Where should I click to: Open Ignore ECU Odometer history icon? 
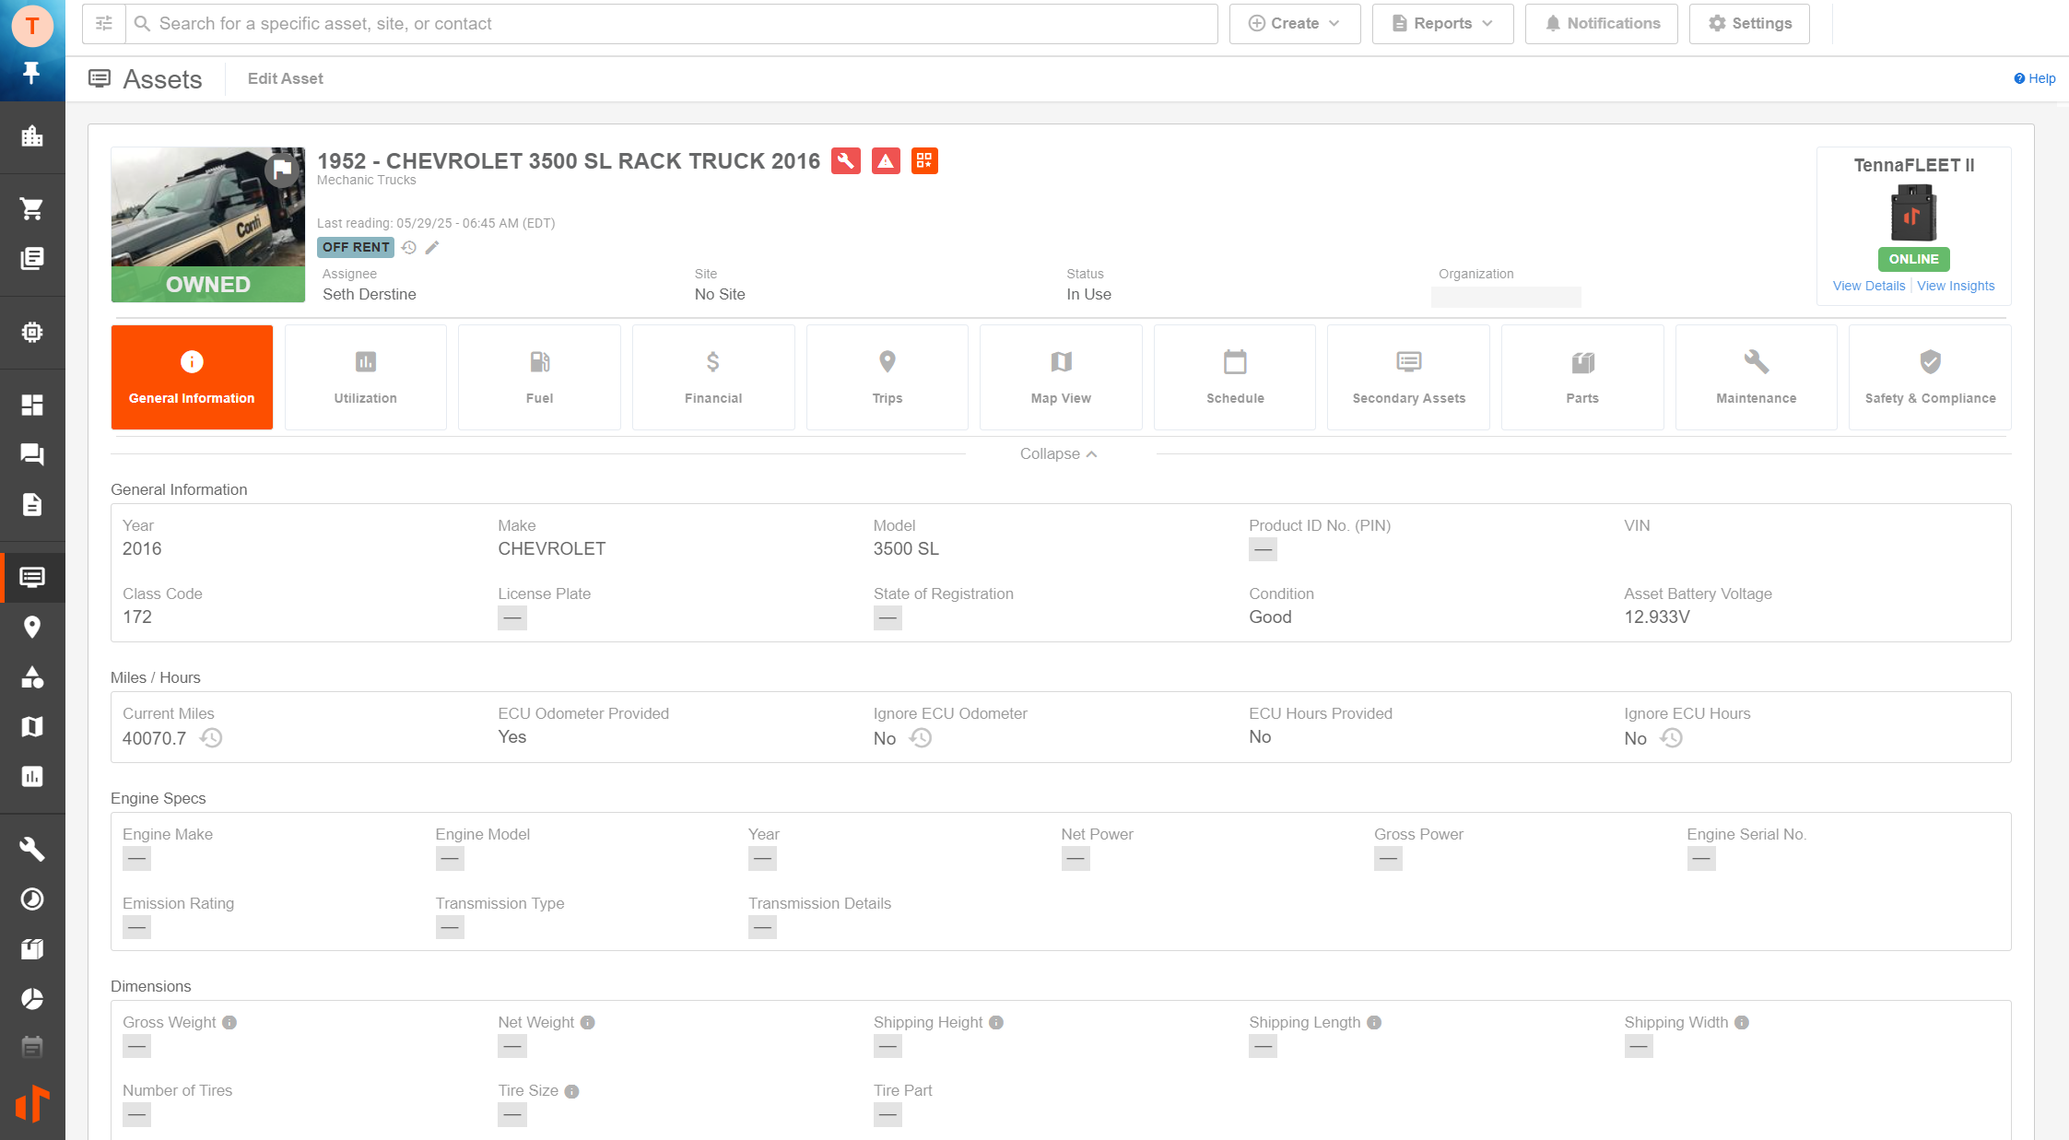(921, 738)
